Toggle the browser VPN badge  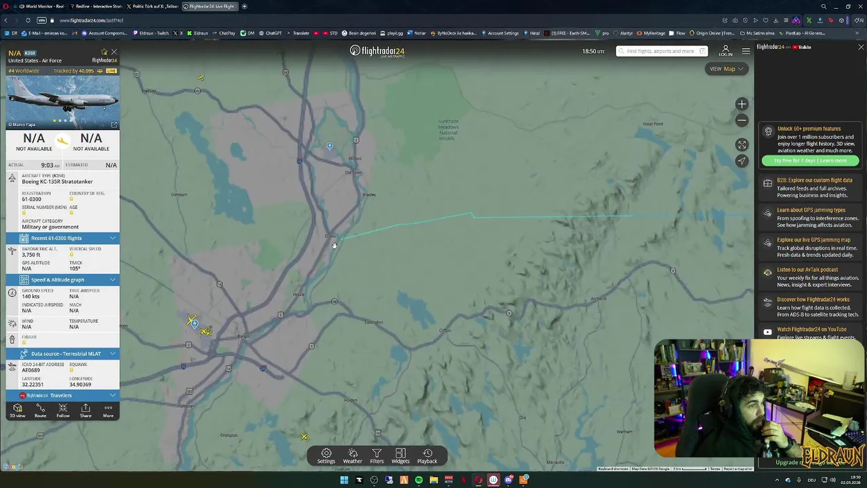[x=42, y=20]
